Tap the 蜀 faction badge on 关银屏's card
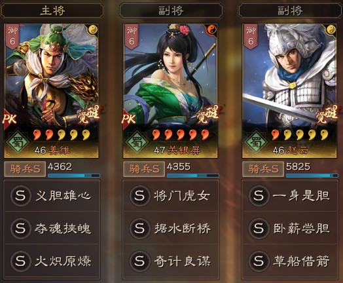Screen dimensions: 343x283 (137, 142)
